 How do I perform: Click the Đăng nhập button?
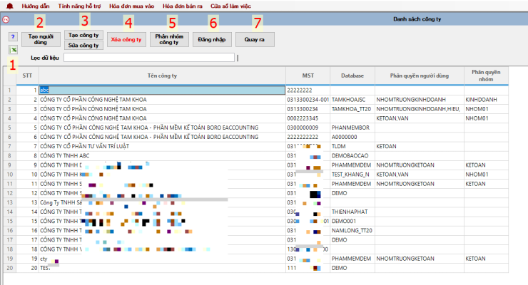point(212,39)
